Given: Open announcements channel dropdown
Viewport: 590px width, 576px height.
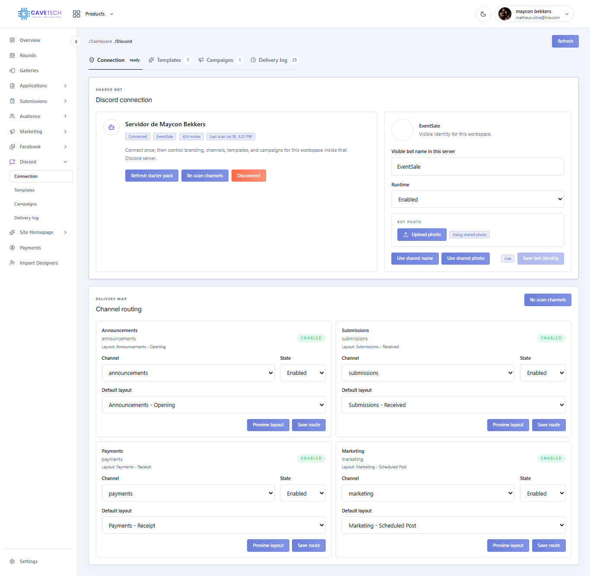Looking at the screenshot, I should click(188, 373).
